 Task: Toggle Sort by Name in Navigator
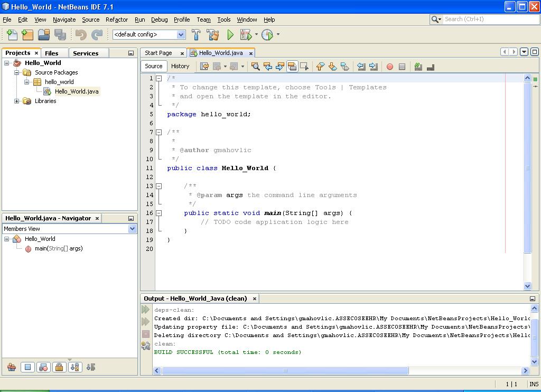click(x=74, y=367)
